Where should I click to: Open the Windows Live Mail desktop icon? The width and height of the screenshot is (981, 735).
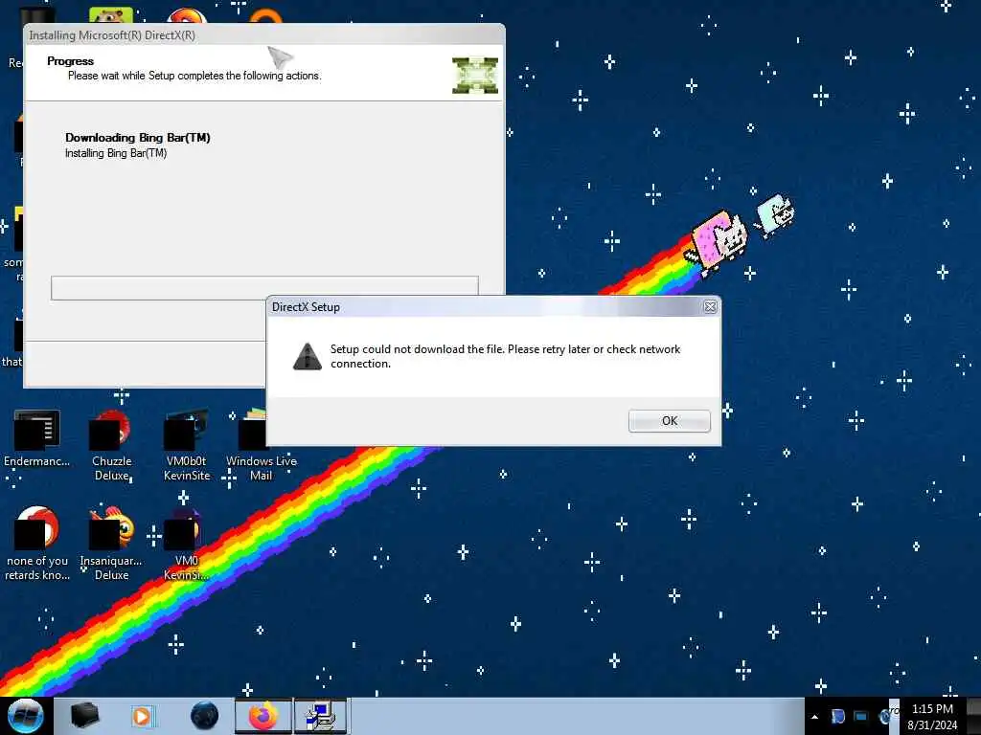click(261, 445)
